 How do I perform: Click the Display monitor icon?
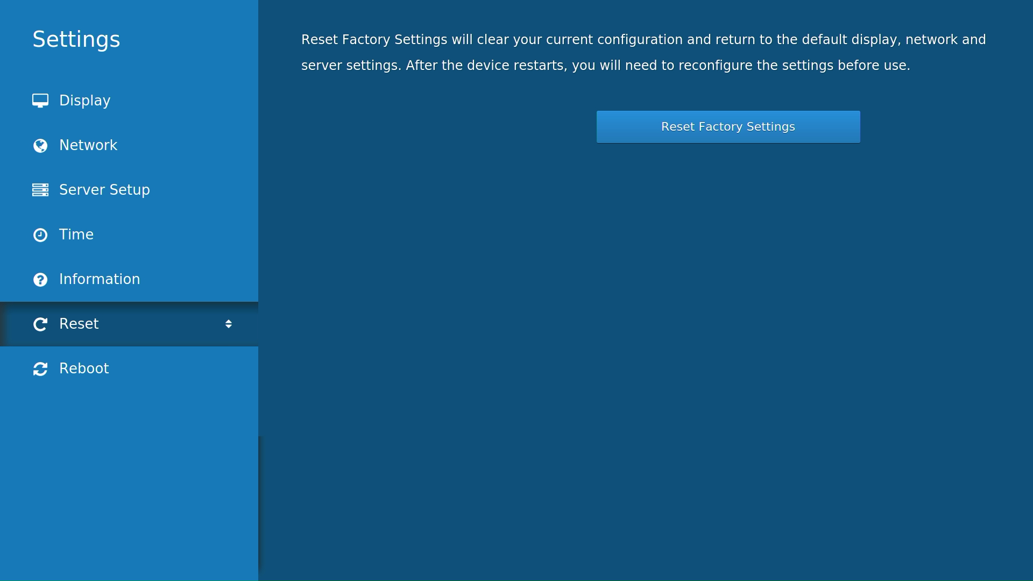coord(41,100)
